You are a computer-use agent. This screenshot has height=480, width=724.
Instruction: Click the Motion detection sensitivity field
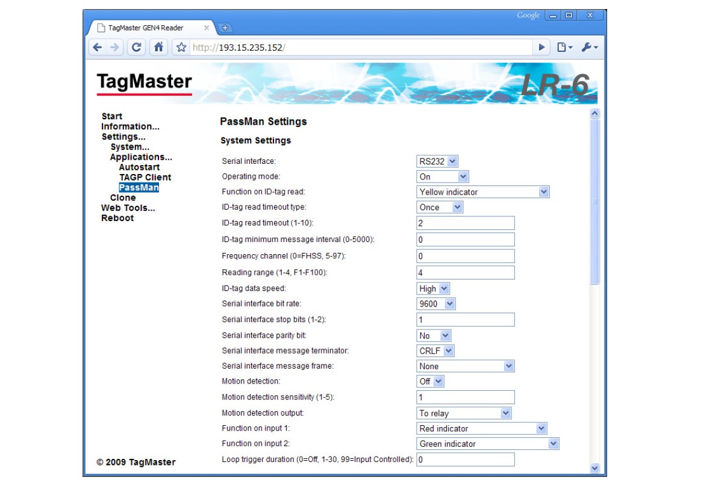click(466, 397)
